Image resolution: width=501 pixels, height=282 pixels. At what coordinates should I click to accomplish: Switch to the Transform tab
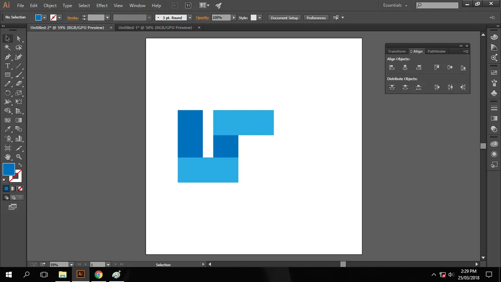(397, 51)
